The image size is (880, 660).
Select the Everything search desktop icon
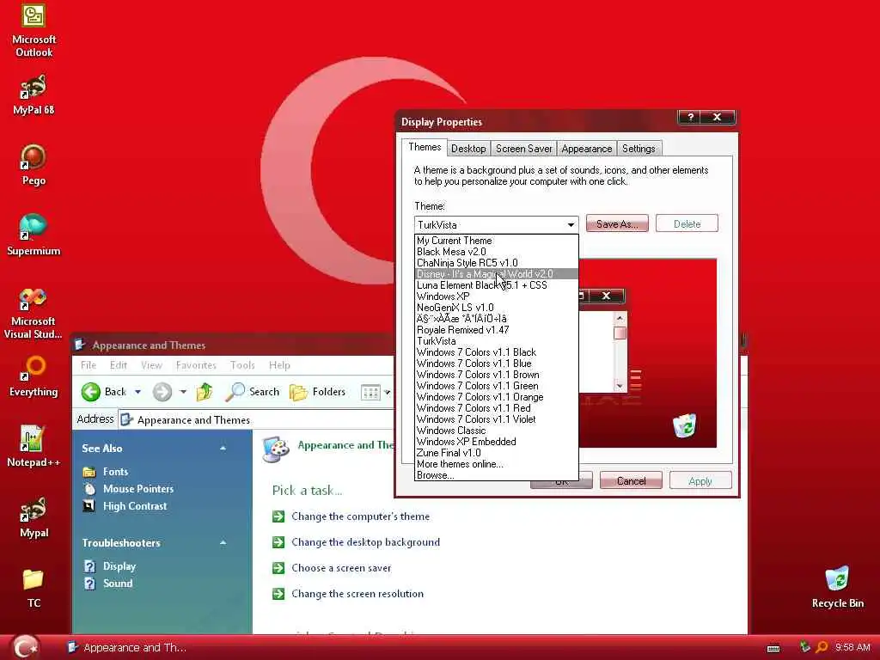coord(34,376)
